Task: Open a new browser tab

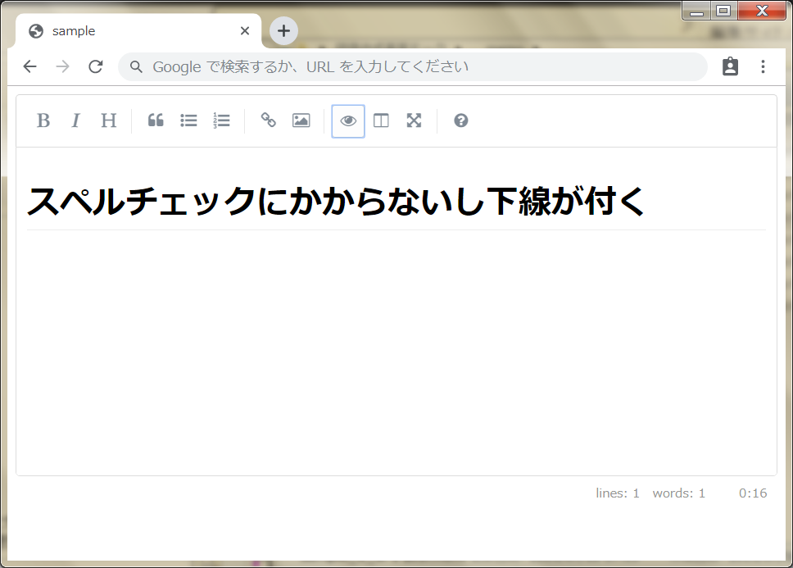Action: point(283,30)
